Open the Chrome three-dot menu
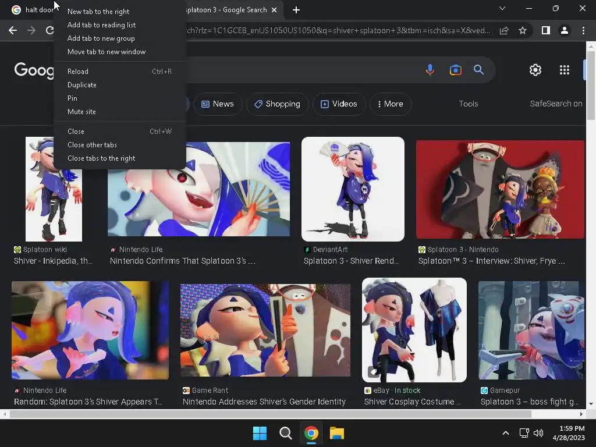This screenshot has height=447, width=596. point(583,30)
